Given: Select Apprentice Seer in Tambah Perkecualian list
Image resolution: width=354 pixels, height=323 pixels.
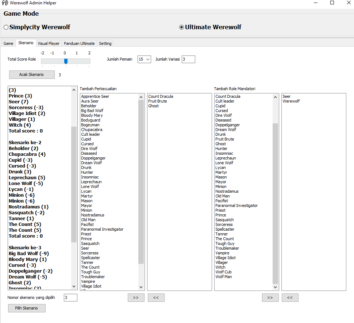Looking at the screenshot, I should (x=95, y=96).
